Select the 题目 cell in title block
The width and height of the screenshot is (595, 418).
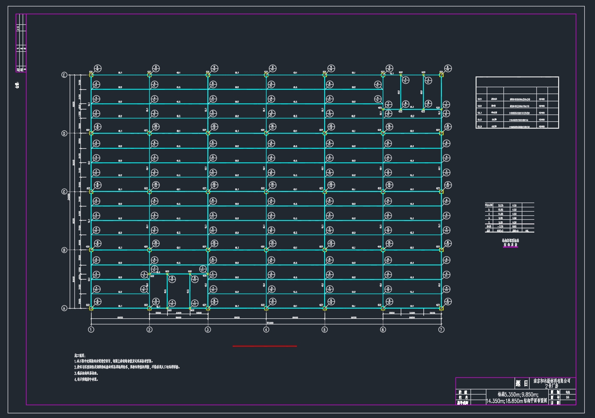[x=522, y=383]
